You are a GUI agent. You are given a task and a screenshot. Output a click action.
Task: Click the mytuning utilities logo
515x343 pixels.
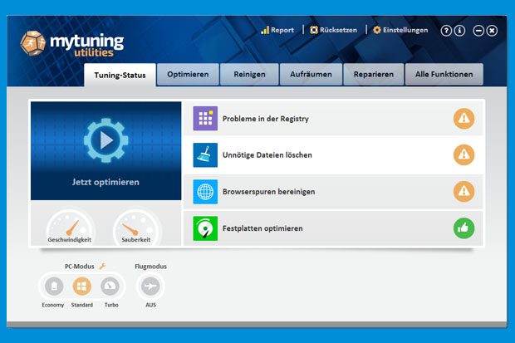tap(72, 44)
